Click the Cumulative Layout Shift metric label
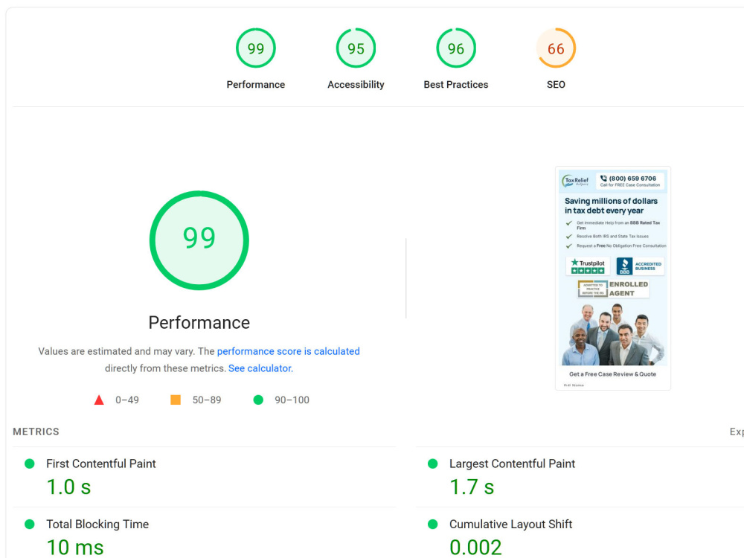This screenshot has width=744, height=558. click(x=510, y=525)
